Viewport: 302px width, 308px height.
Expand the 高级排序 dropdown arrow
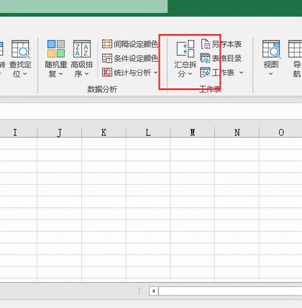pyautogui.click(x=87, y=74)
